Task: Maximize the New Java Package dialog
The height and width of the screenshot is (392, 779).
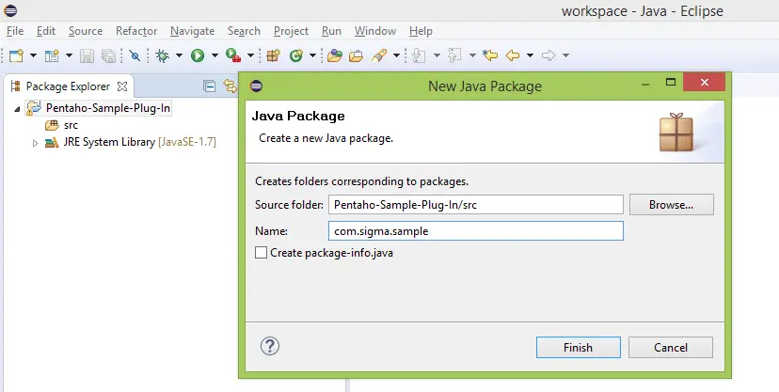Action: coord(671,83)
